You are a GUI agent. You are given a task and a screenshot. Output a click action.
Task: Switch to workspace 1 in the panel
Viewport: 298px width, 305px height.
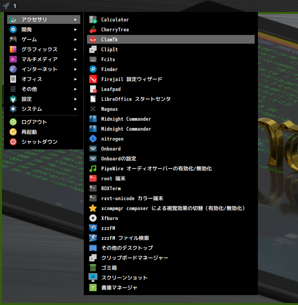pyautogui.click(x=15, y=6)
